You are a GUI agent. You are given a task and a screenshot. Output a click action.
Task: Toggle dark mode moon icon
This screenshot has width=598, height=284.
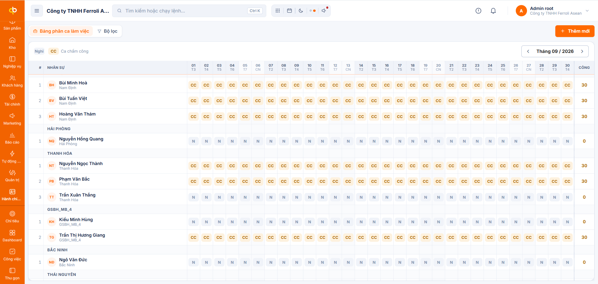pyautogui.click(x=301, y=11)
